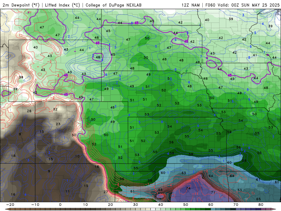
Task: Click the 66 dewpoint value on the map
Action: pyautogui.click(x=161, y=190)
